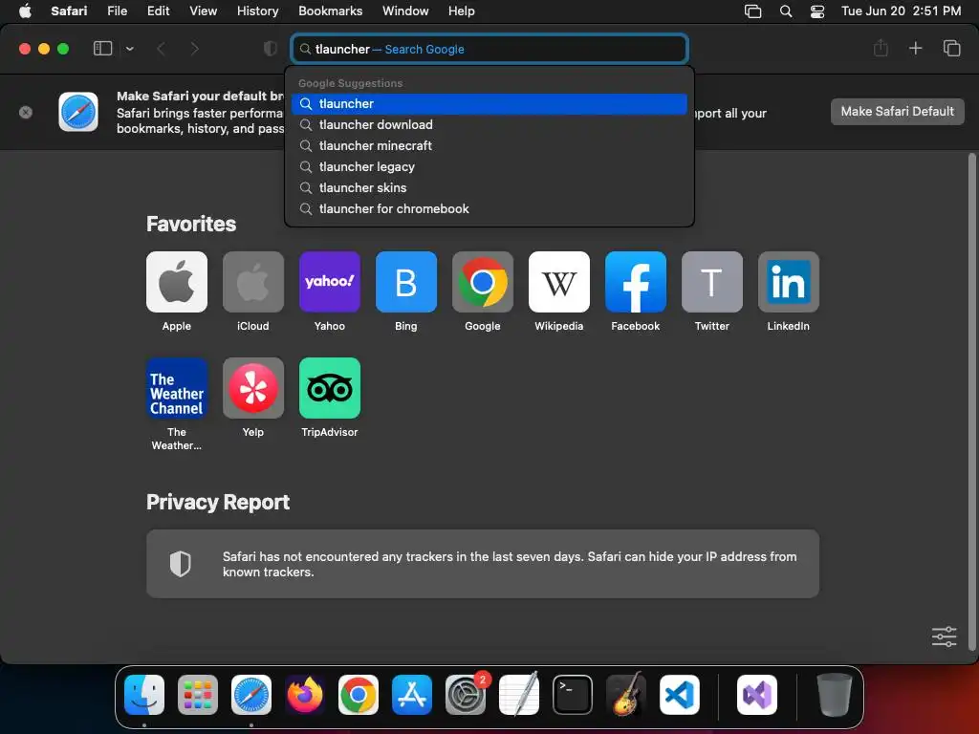Click the date and time in menu bar
The image size is (979, 734).
click(x=901, y=11)
